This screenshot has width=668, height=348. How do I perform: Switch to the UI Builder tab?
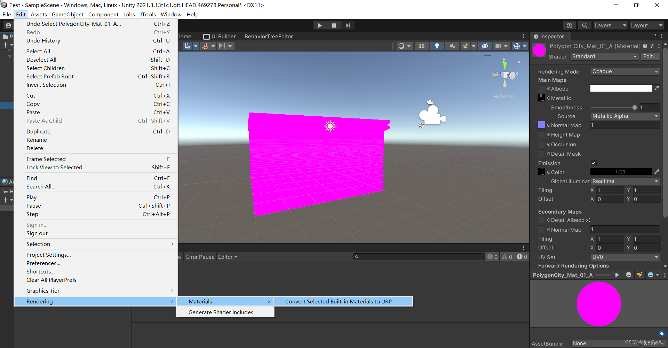coord(220,36)
